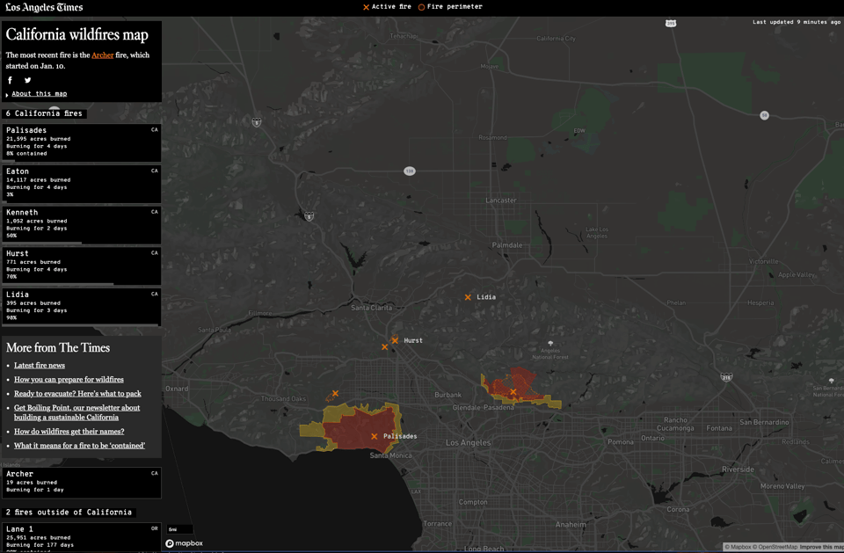844x553 pixels.
Task: Click the Eaton fire marker near Pasadena
Action: pos(513,392)
